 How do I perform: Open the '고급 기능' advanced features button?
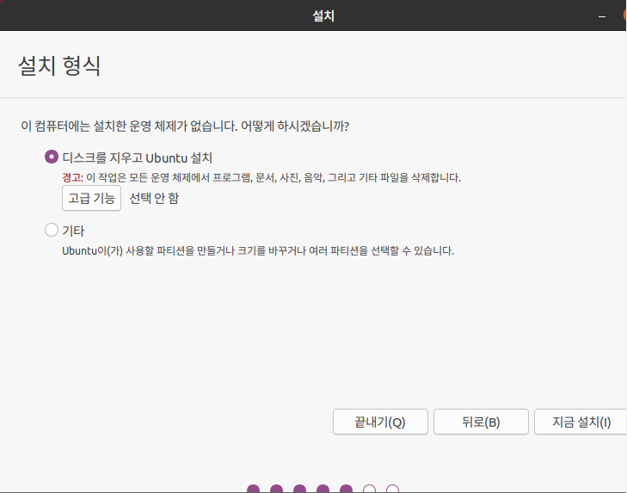(91, 198)
